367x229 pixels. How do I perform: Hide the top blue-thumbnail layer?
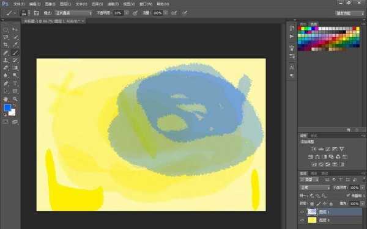point(302,212)
